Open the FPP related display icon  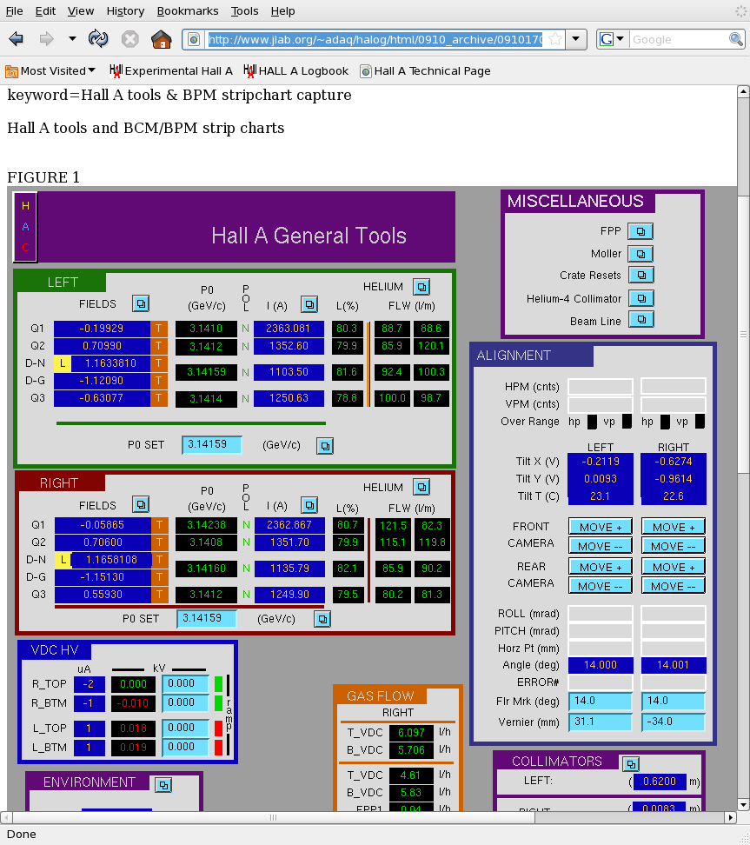tap(640, 231)
